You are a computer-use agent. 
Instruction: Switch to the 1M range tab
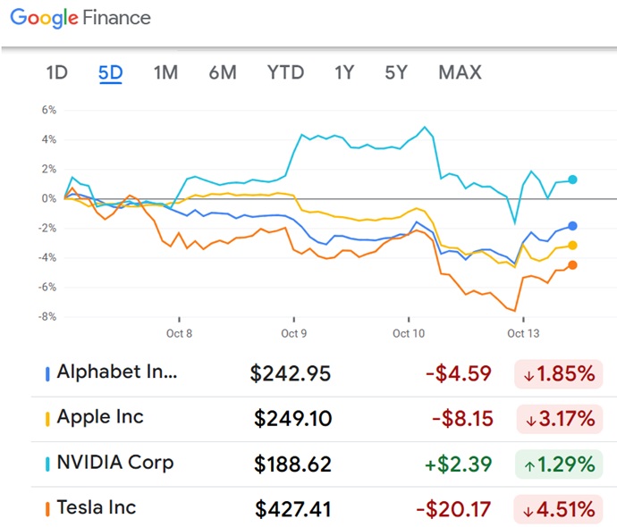tap(165, 73)
